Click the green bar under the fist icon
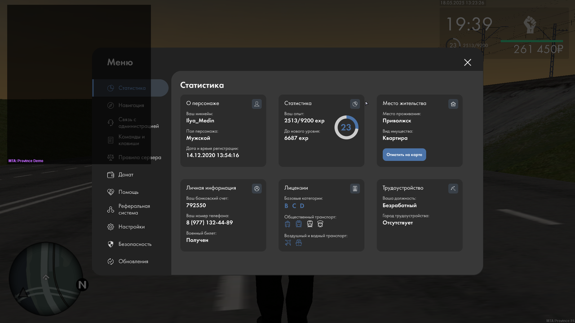 point(531,41)
